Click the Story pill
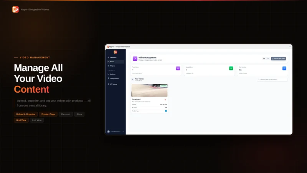The image size is (307, 173). (x=79, y=114)
